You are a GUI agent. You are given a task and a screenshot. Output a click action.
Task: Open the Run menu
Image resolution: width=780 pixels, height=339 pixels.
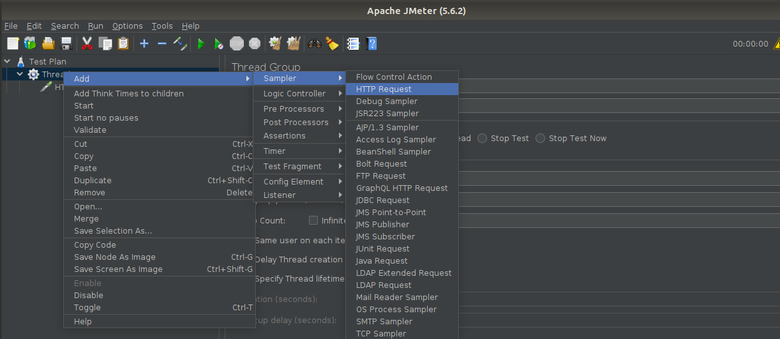[96, 26]
